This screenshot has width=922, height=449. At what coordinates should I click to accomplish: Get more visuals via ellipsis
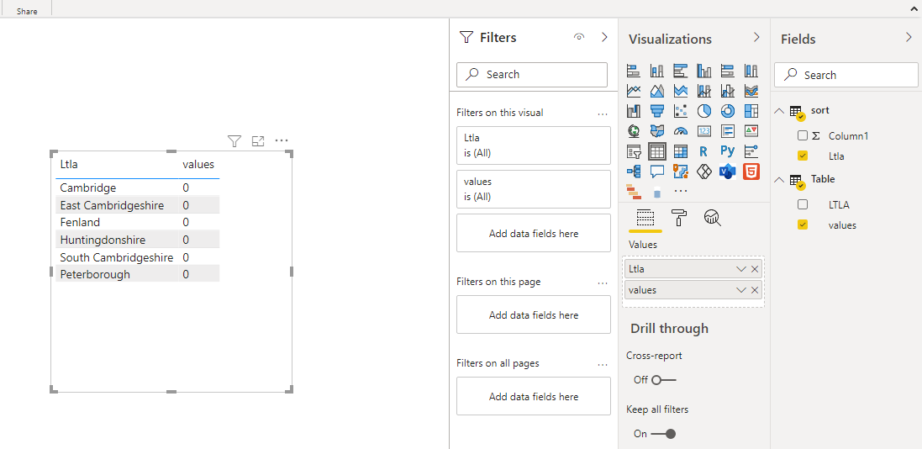click(680, 191)
